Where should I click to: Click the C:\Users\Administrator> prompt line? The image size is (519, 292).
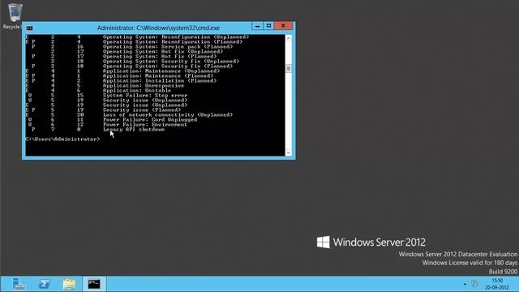point(62,139)
